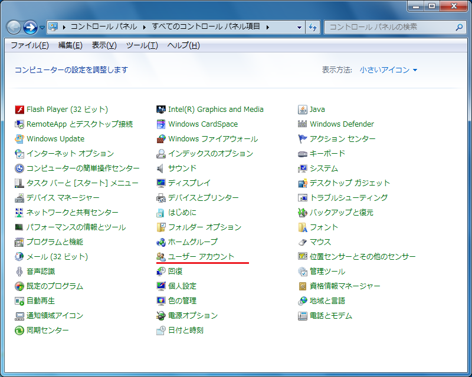
Task: Open the ネットワークと共有センター link
Action: coord(72,213)
